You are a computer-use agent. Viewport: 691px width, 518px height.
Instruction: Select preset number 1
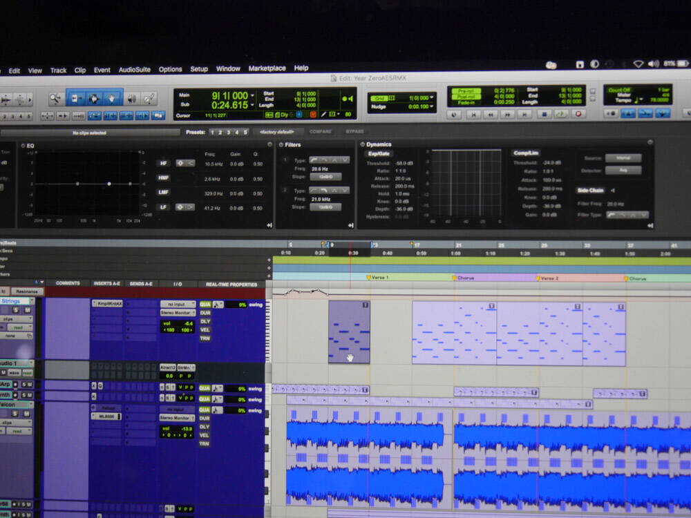(212, 132)
